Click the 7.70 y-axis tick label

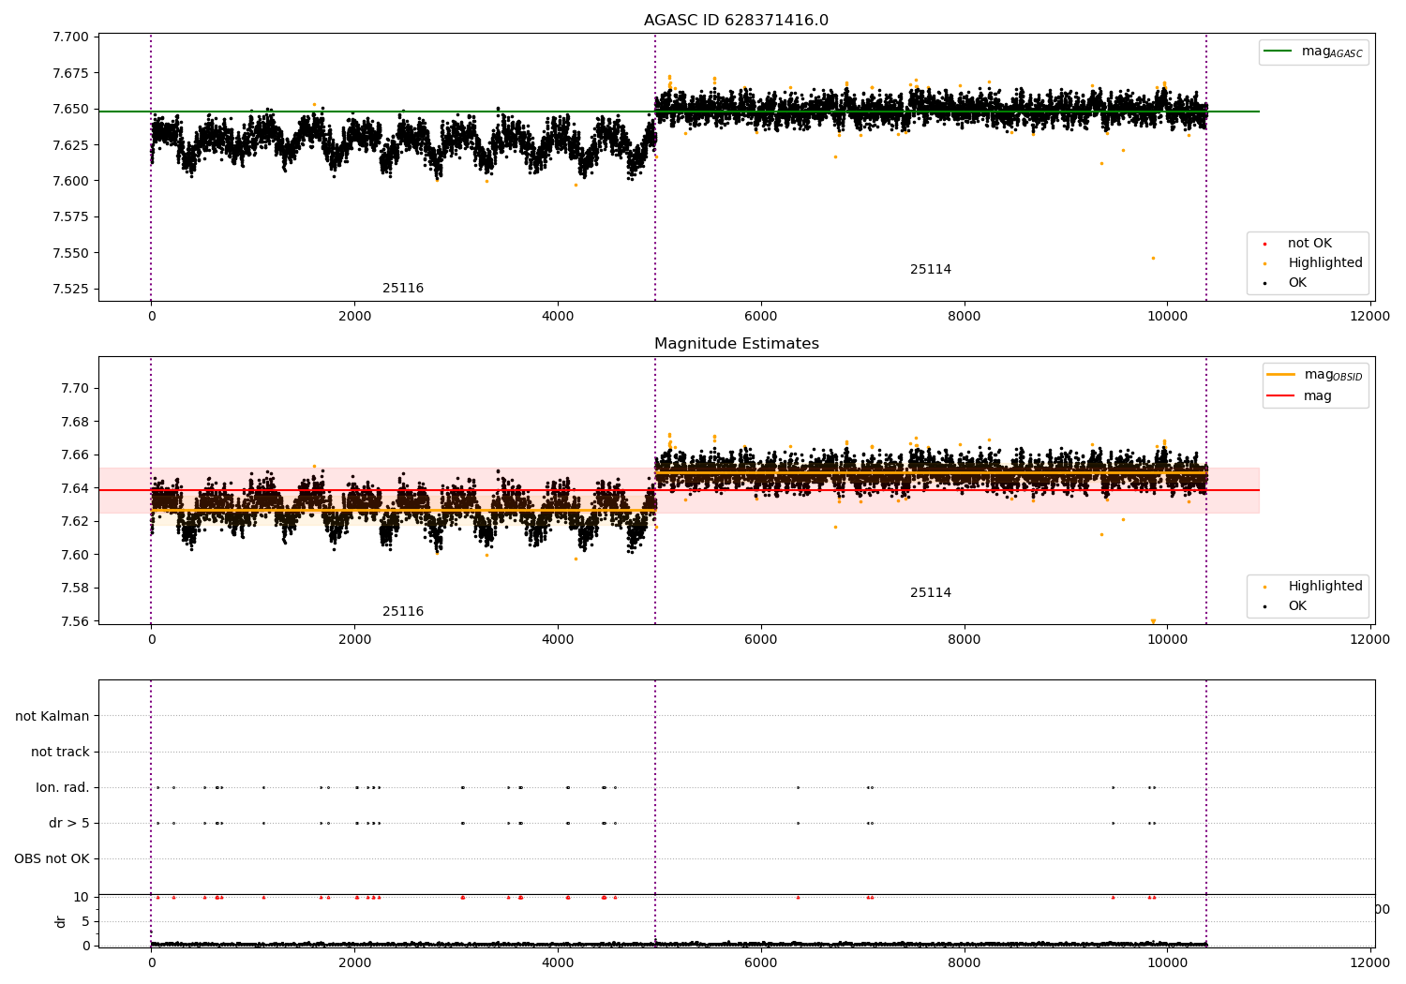[x=74, y=388]
